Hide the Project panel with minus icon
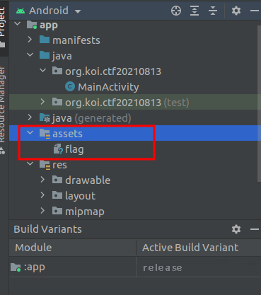 pyautogui.click(x=255, y=11)
